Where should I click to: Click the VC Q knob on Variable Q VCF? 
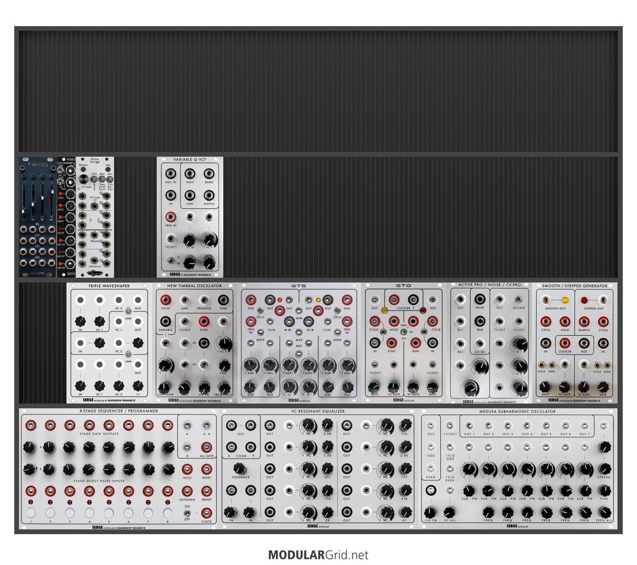point(190,239)
